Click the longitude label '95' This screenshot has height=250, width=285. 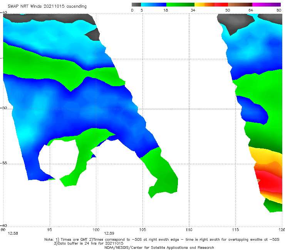pos(49,230)
